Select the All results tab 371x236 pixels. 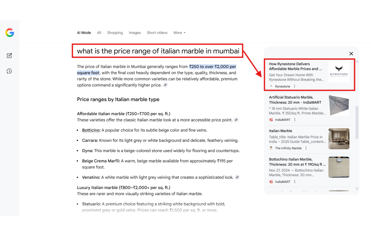pos(99,33)
